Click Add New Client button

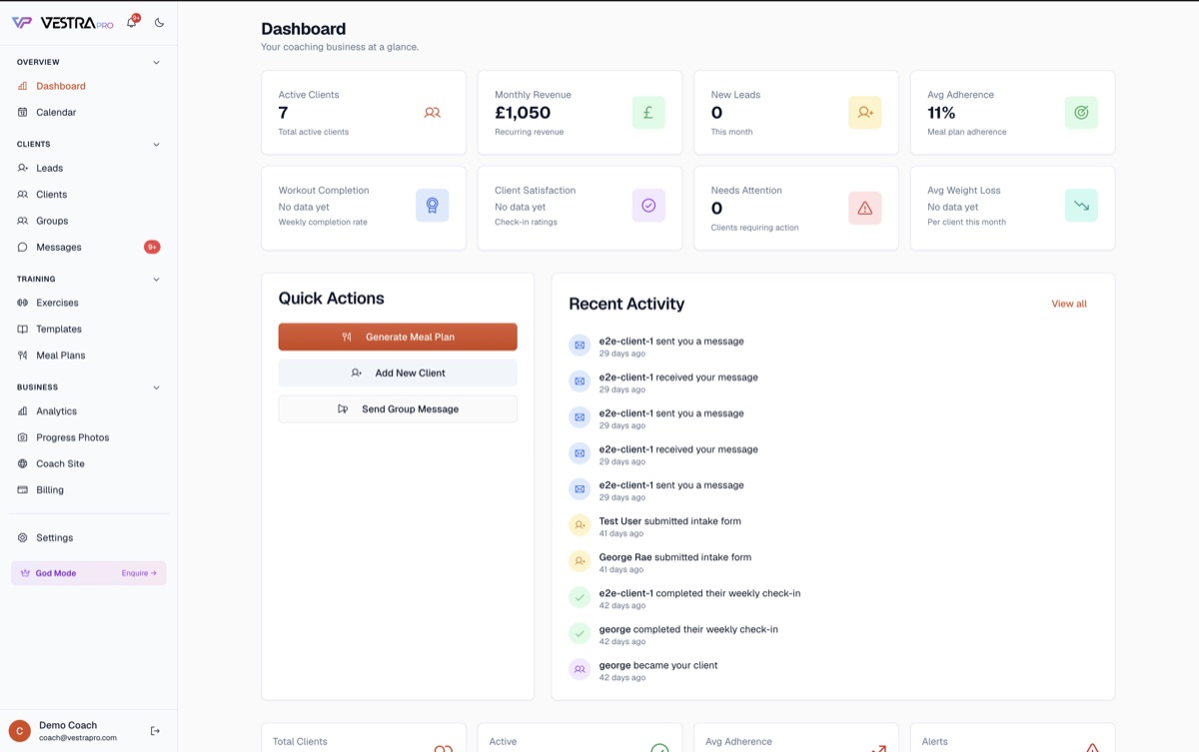[x=398, y=373]
